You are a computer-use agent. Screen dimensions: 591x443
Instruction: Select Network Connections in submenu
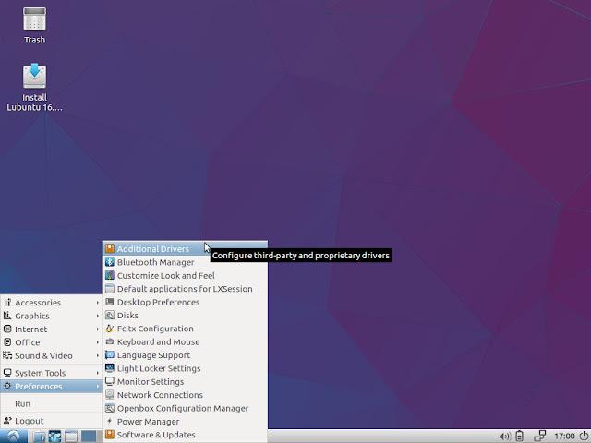click(x=185, y=395)
